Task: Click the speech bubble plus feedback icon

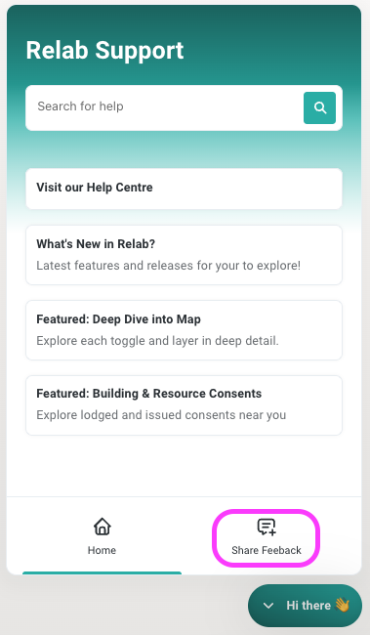Action: point(267,527)
